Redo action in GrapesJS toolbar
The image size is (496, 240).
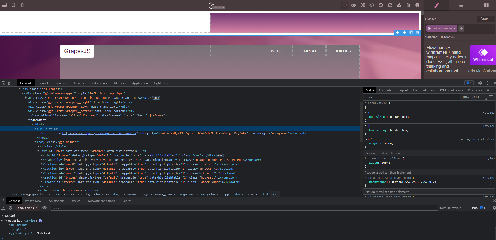[390, 5]
